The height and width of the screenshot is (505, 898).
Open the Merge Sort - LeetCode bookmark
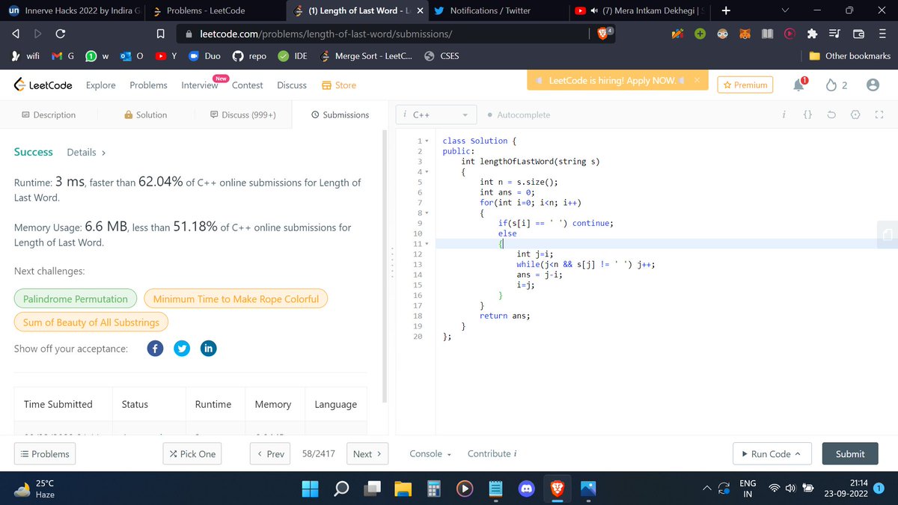click(366, 56)
